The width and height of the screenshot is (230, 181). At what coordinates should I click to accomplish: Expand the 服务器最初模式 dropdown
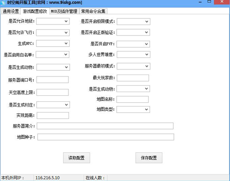[133, 66]
